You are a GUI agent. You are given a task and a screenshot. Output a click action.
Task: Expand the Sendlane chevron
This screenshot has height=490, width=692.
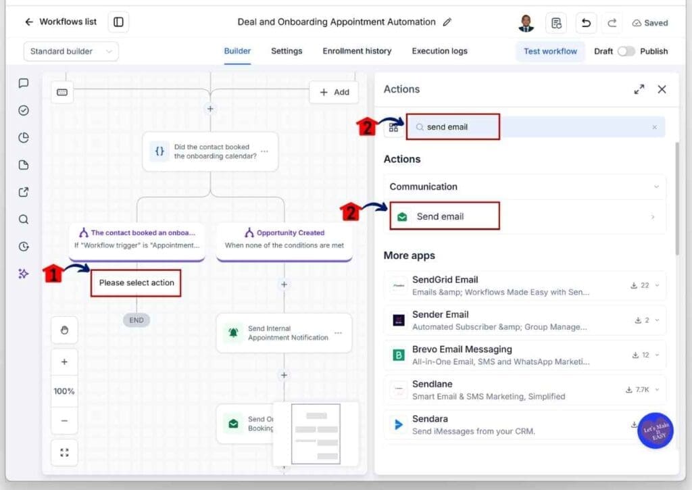click(657, 390)
